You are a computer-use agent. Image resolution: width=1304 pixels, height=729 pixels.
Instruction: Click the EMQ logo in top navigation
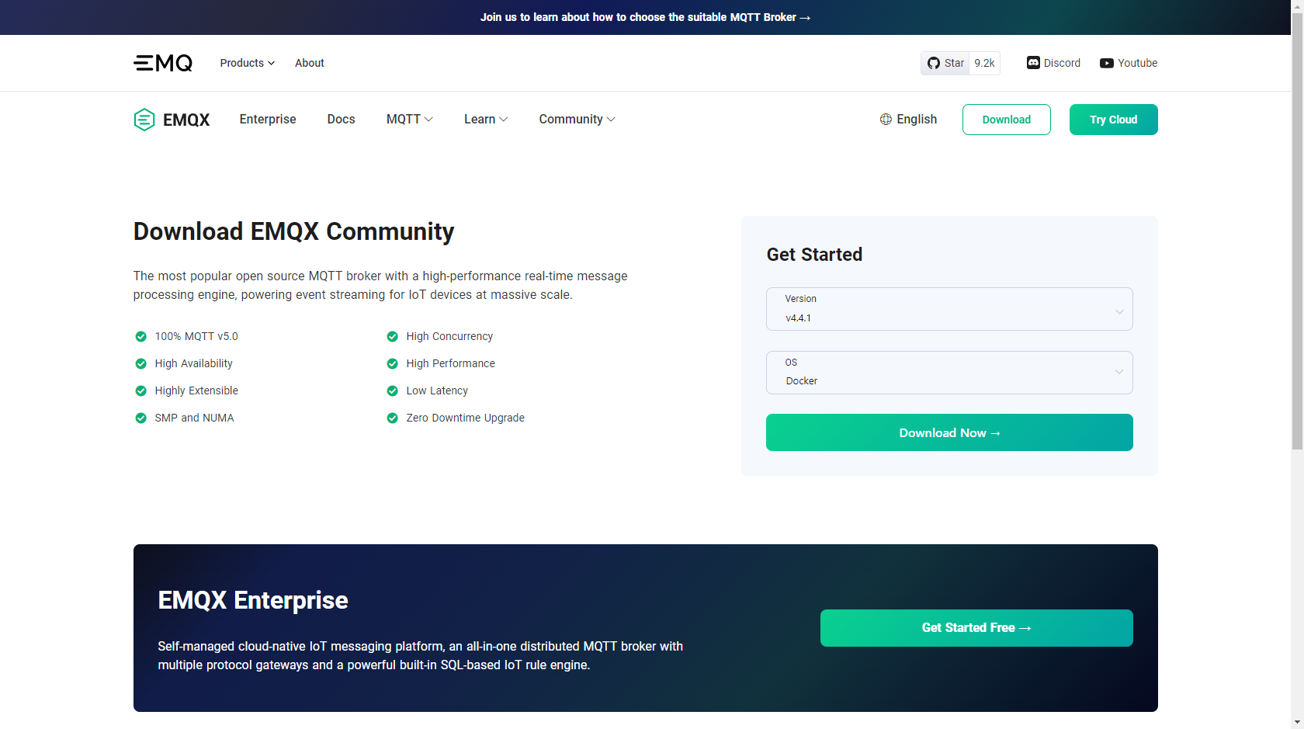[x=162, y=63]
